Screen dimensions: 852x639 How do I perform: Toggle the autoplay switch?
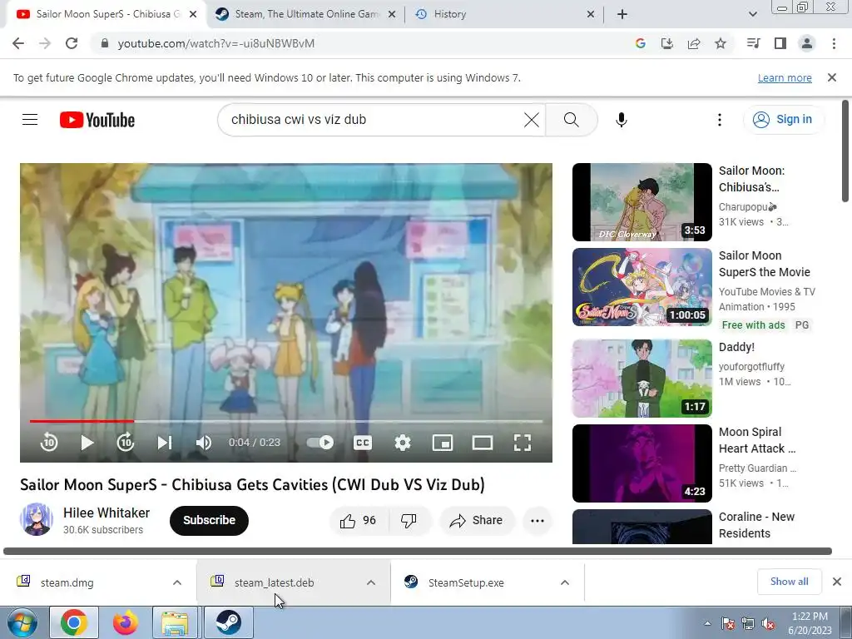319,443
